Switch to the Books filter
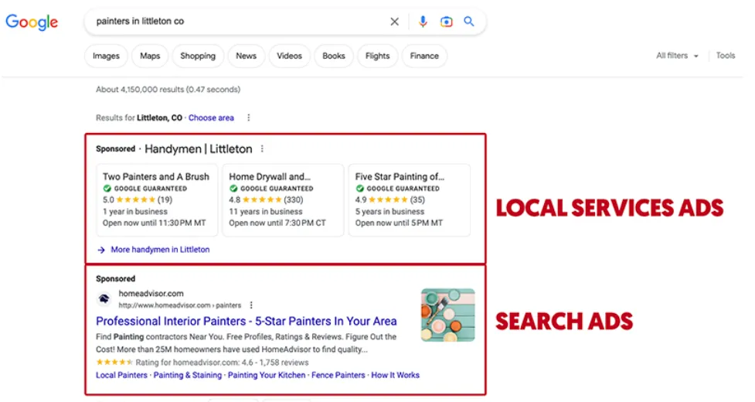The image size is (755, 402). (334, 56)
